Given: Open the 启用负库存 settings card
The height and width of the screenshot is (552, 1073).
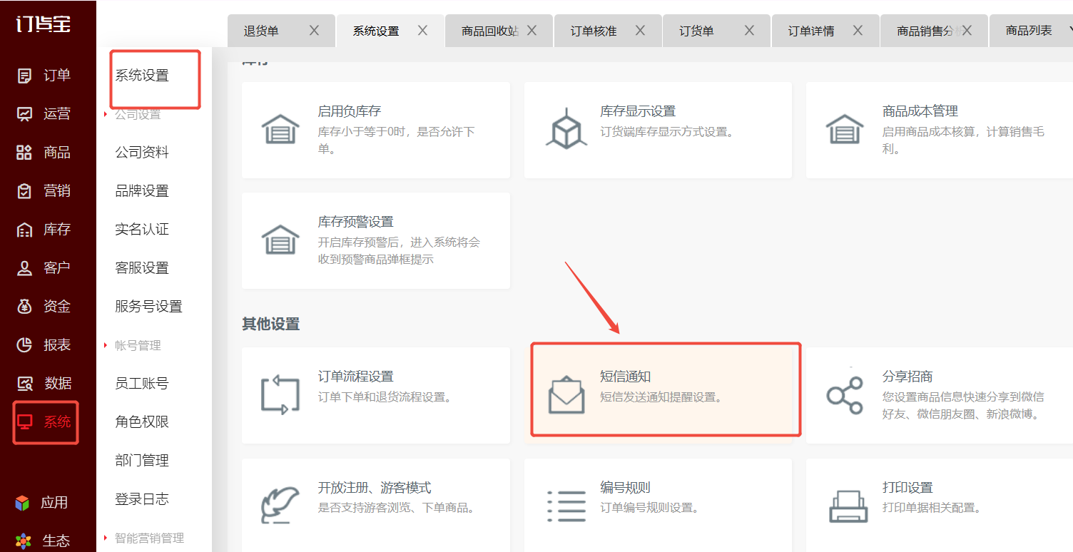Looking at the screenshot, I should tap(376, 130).
